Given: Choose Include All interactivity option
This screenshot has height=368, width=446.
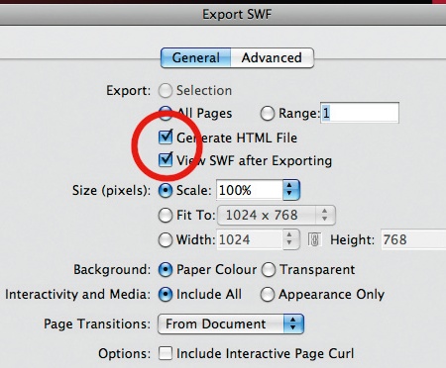Looking at the screenshot, I should click(x=166, y=295).
